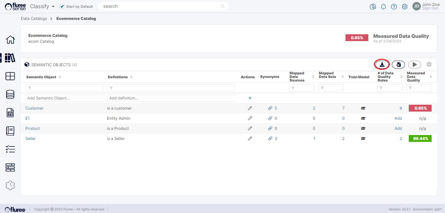Viewport: 445px width, 213px height.
Task: Toggle the Start by Default checkbox
Action: [62, 7]
